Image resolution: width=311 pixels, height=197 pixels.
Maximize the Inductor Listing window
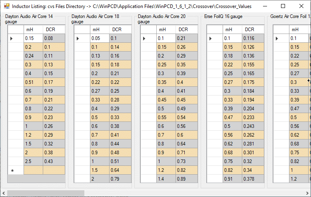pos(283,6)
